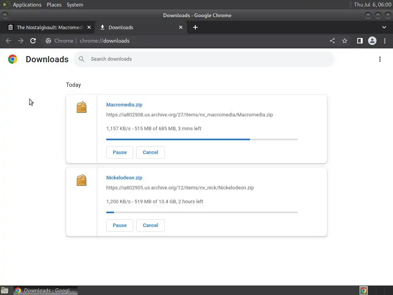Click the search magnifier icon

(81, 59)
